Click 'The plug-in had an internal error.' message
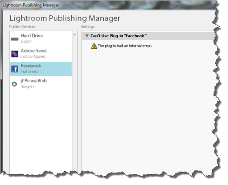 pos(125,46)
